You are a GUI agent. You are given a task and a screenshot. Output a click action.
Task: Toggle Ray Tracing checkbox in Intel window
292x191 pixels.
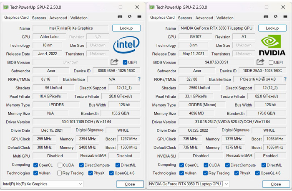[59, 173]
